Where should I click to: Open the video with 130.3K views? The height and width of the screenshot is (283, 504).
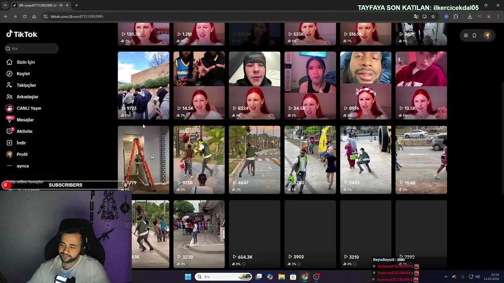[143, 34]
